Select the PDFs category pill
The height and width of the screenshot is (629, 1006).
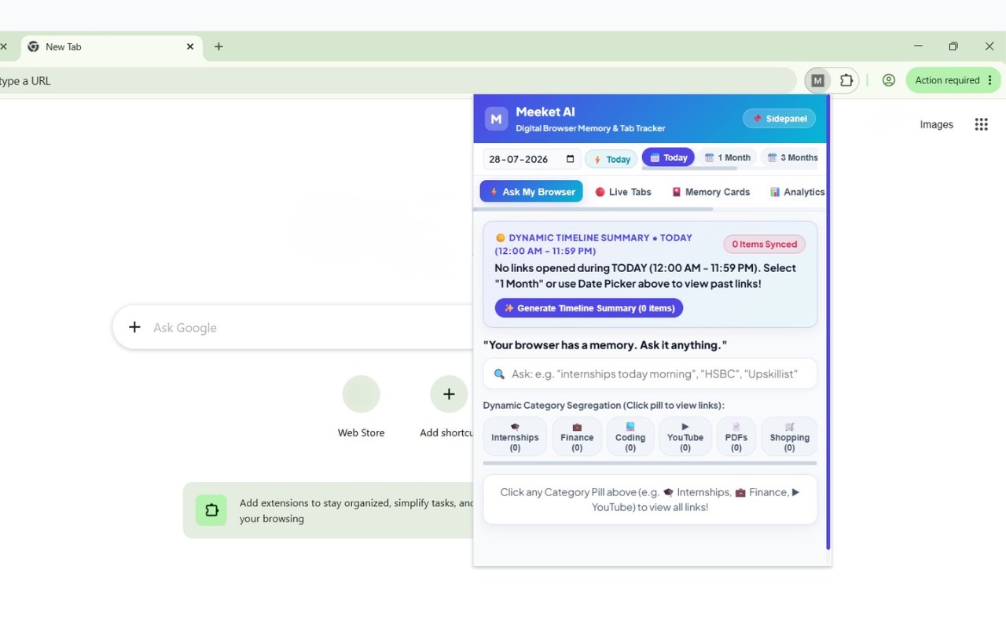pos(736,436)
